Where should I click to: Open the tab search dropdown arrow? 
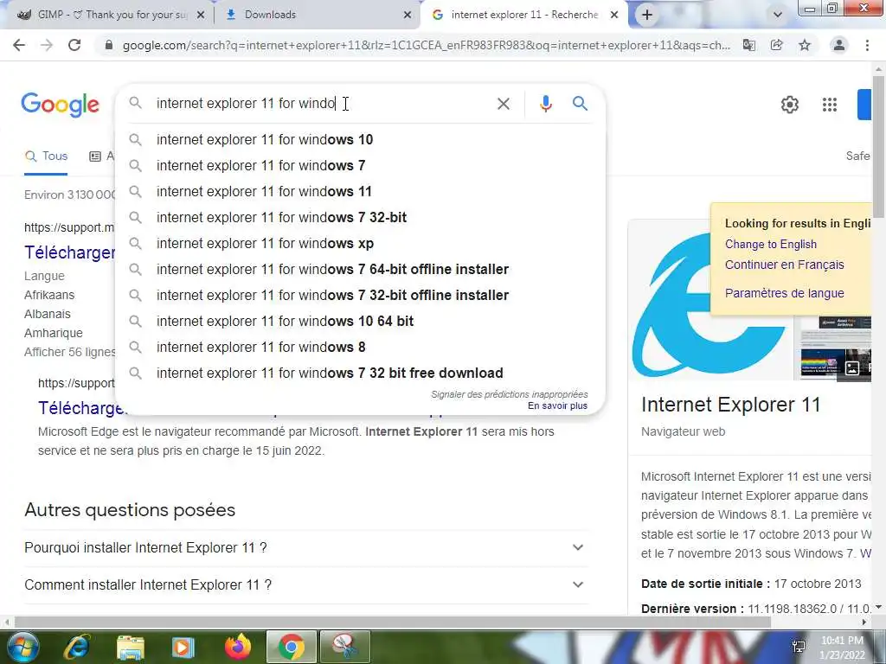778,15
